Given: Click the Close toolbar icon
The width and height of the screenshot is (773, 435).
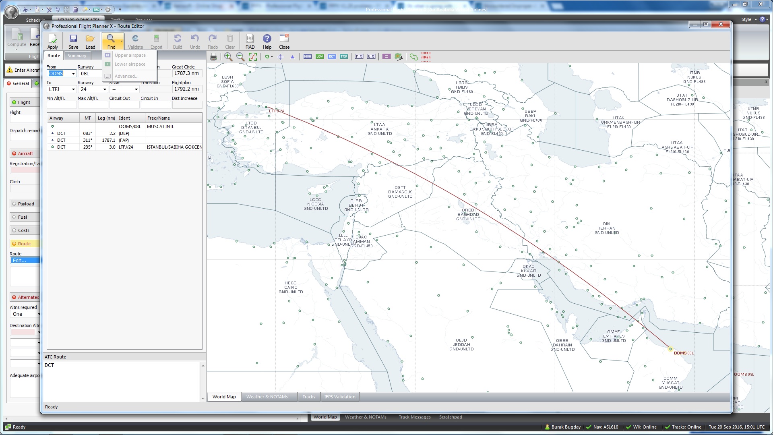Looking at the screenshot, I should pos(284,41).
